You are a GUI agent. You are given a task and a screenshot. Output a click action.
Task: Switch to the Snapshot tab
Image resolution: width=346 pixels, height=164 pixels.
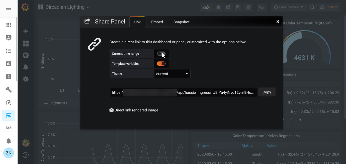click(181, 22)
